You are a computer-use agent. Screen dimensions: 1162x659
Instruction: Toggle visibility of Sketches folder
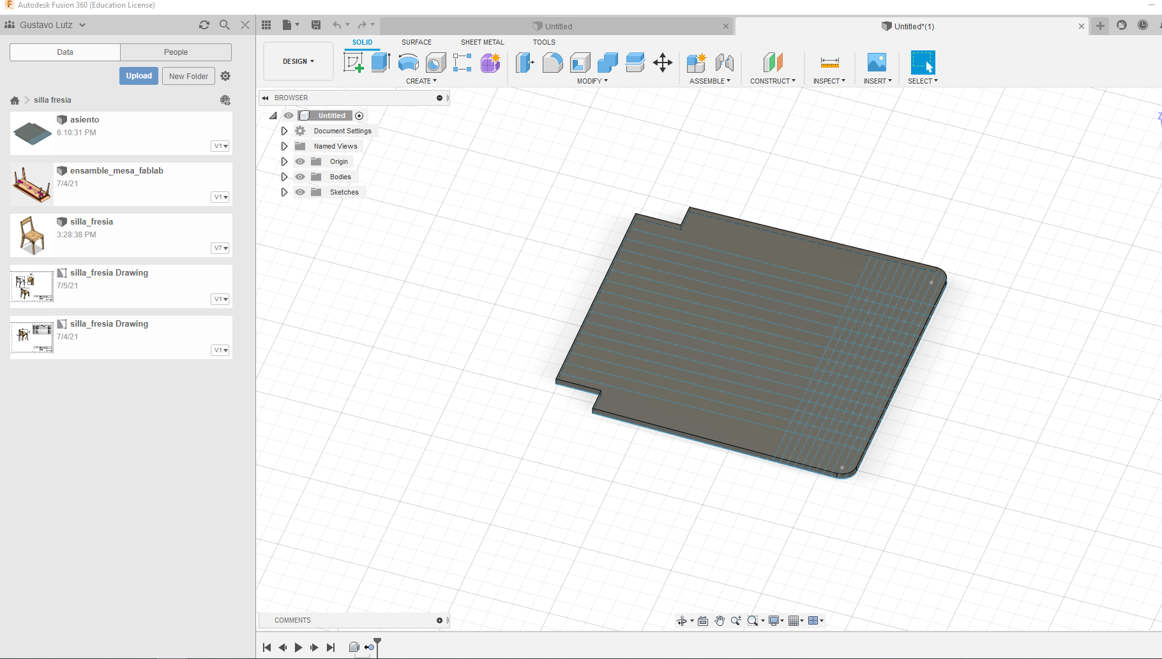coord(300,192)
